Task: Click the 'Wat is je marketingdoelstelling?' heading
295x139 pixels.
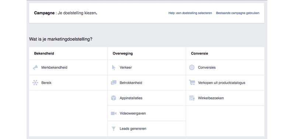Action: click(60, 39)
